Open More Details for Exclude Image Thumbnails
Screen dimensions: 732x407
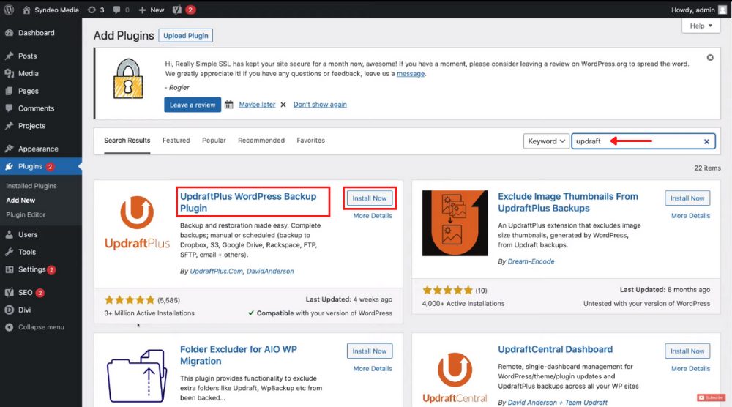click(x=690, y=216)
